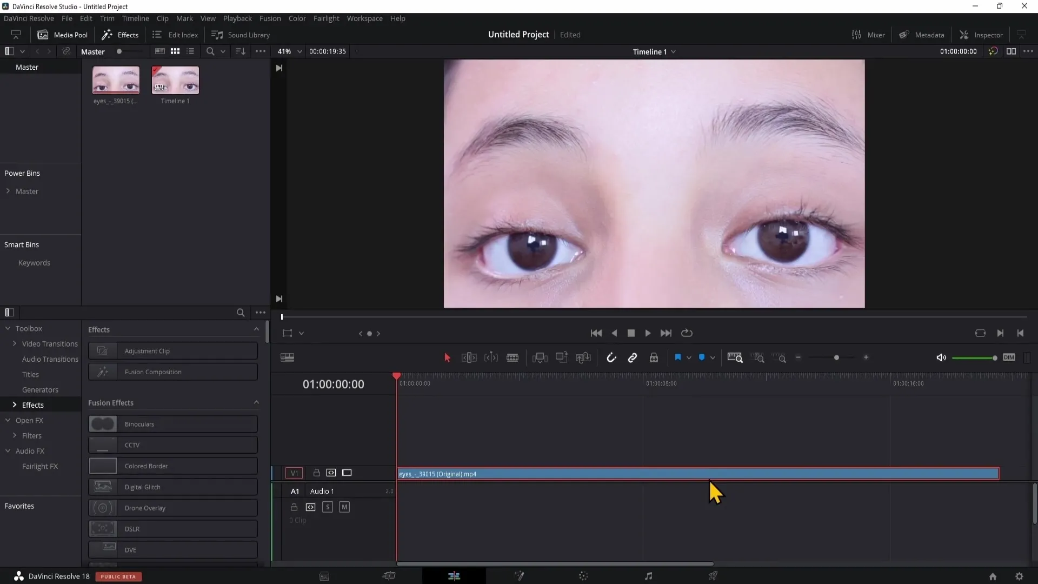This screenshot has height=584, width=1038.
Task: Open Project Settings gear icon
Action: click(x=1019, y=576)
